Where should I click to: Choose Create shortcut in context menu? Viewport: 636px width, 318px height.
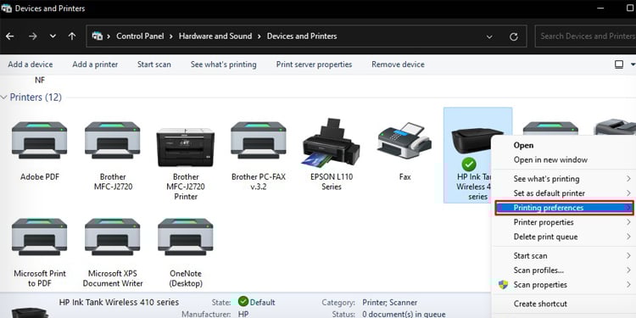[540, 304]
